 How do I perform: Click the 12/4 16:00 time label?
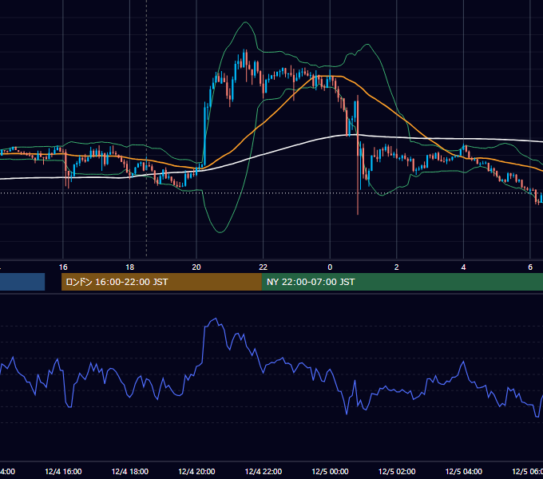(x=63, y=471)
